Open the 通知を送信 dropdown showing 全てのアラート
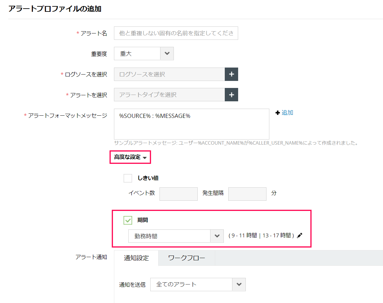383x303 pixels. tap(198, 285)
